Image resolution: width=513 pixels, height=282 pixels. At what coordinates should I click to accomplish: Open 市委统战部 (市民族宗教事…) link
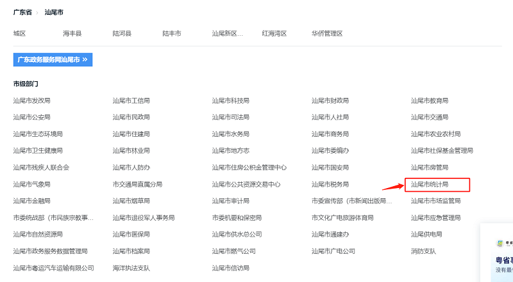[x=53, y=217]
